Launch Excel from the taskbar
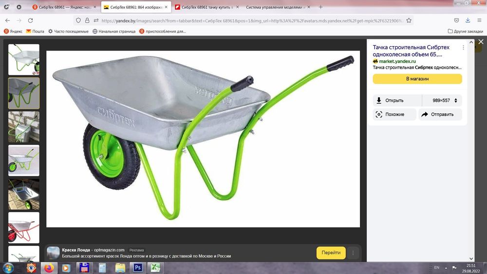The height and width of the screenshot is (274, 487). [155, 267]
